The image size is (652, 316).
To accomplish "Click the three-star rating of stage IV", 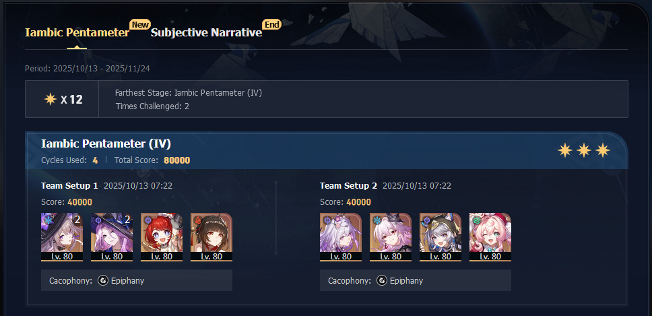I will pyautogui.click(x=584, y=150).
